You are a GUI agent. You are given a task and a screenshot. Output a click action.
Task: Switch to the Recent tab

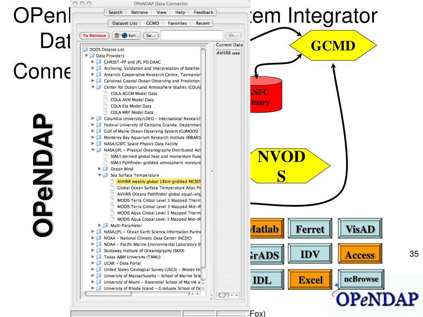[x=202, y=24]
